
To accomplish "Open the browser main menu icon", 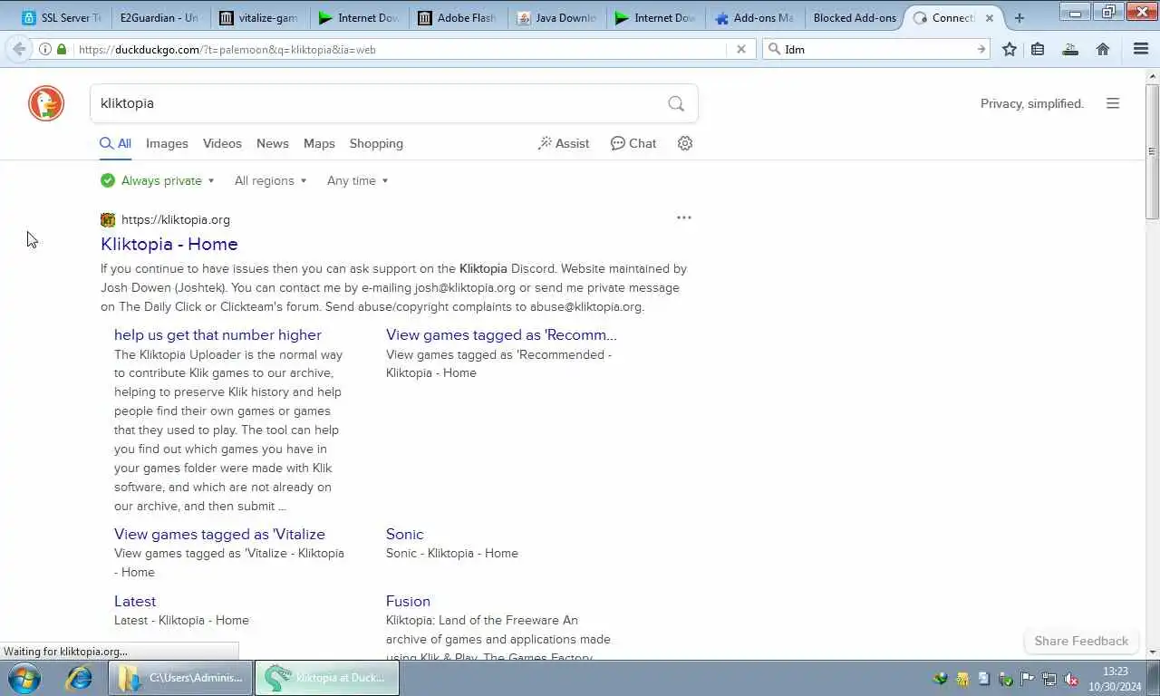I will tap(1141, 49).
